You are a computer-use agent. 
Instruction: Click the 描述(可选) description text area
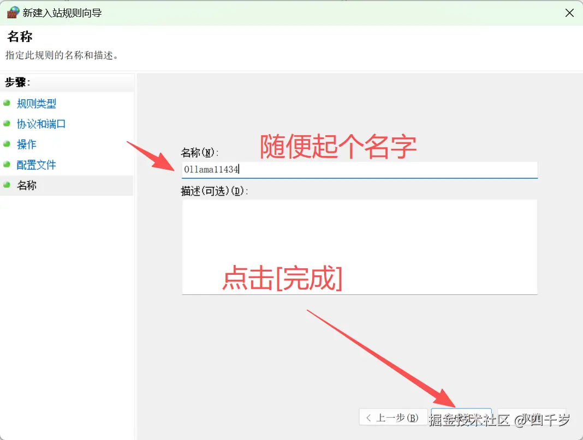coord(359,245)
